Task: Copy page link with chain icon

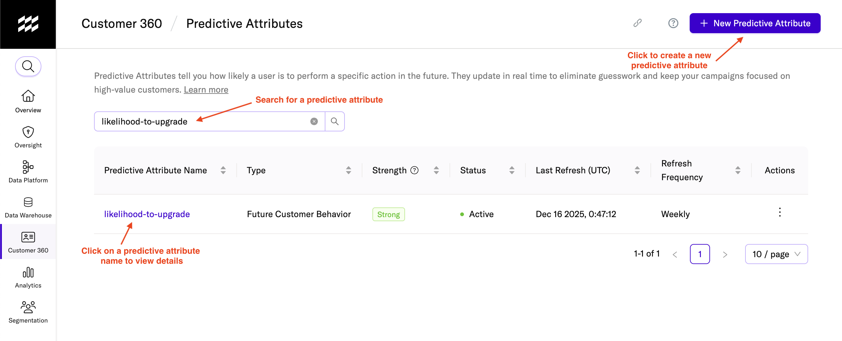Action: pos(637,23)
